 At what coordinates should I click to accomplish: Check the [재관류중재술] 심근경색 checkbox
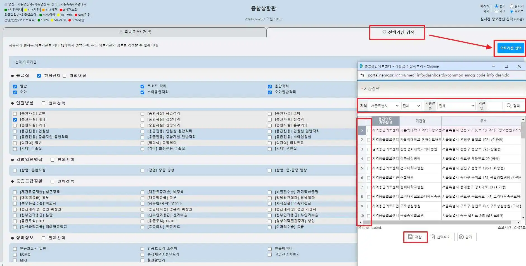[15, 192]
